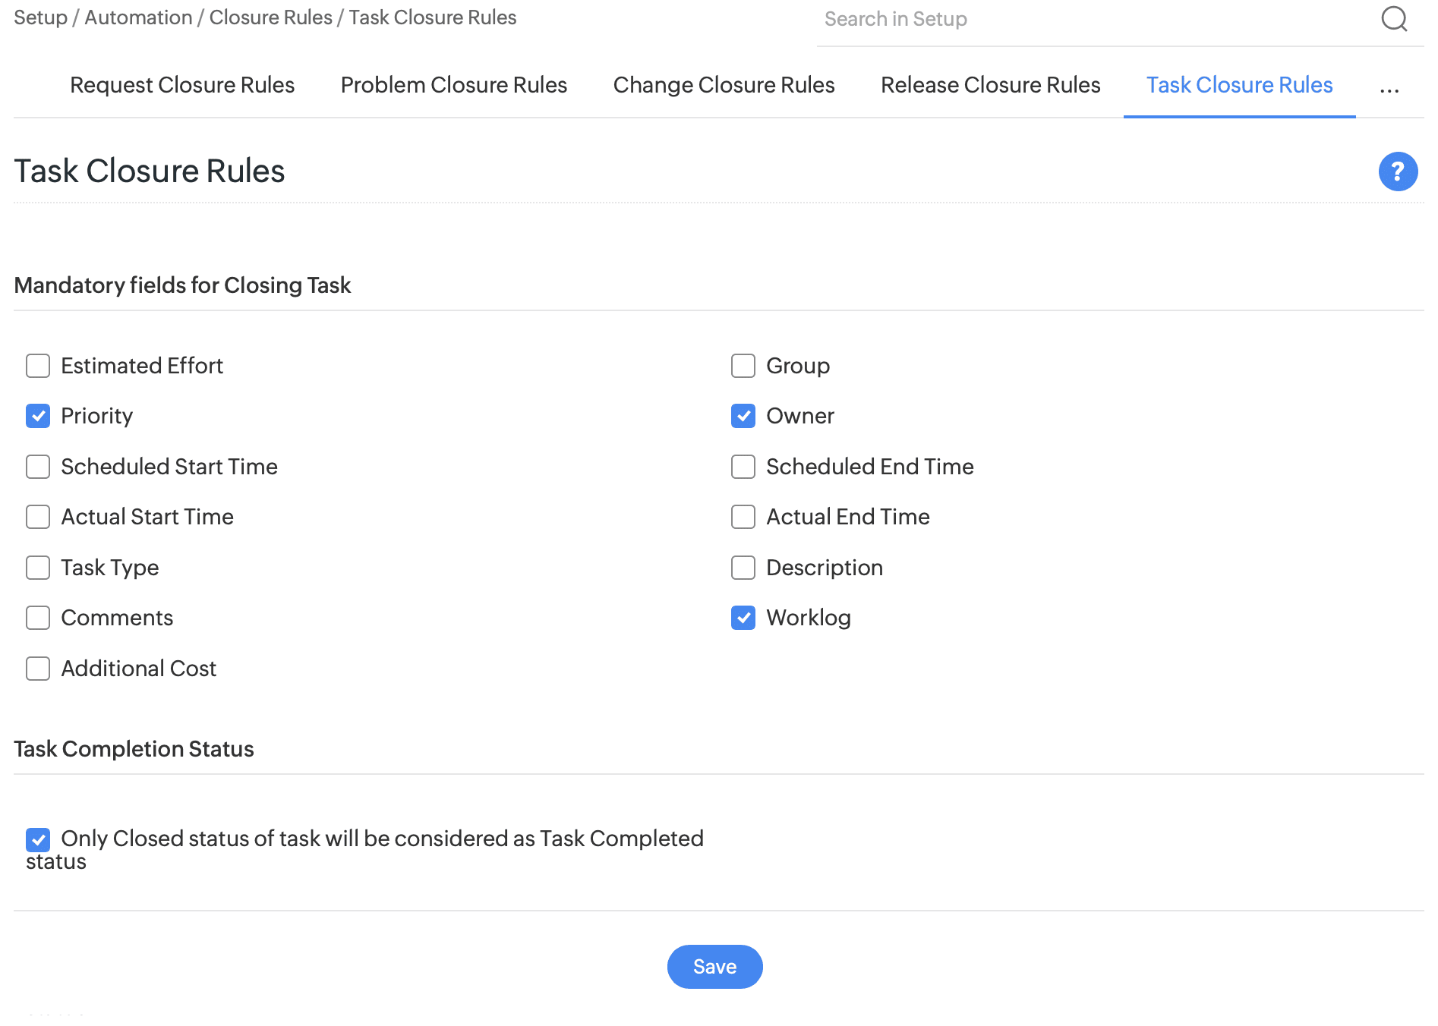Go to Release Closure Rules tab
Image resolution: width=1438 pixels, height=1026 pixels.
tap(990, 85)
